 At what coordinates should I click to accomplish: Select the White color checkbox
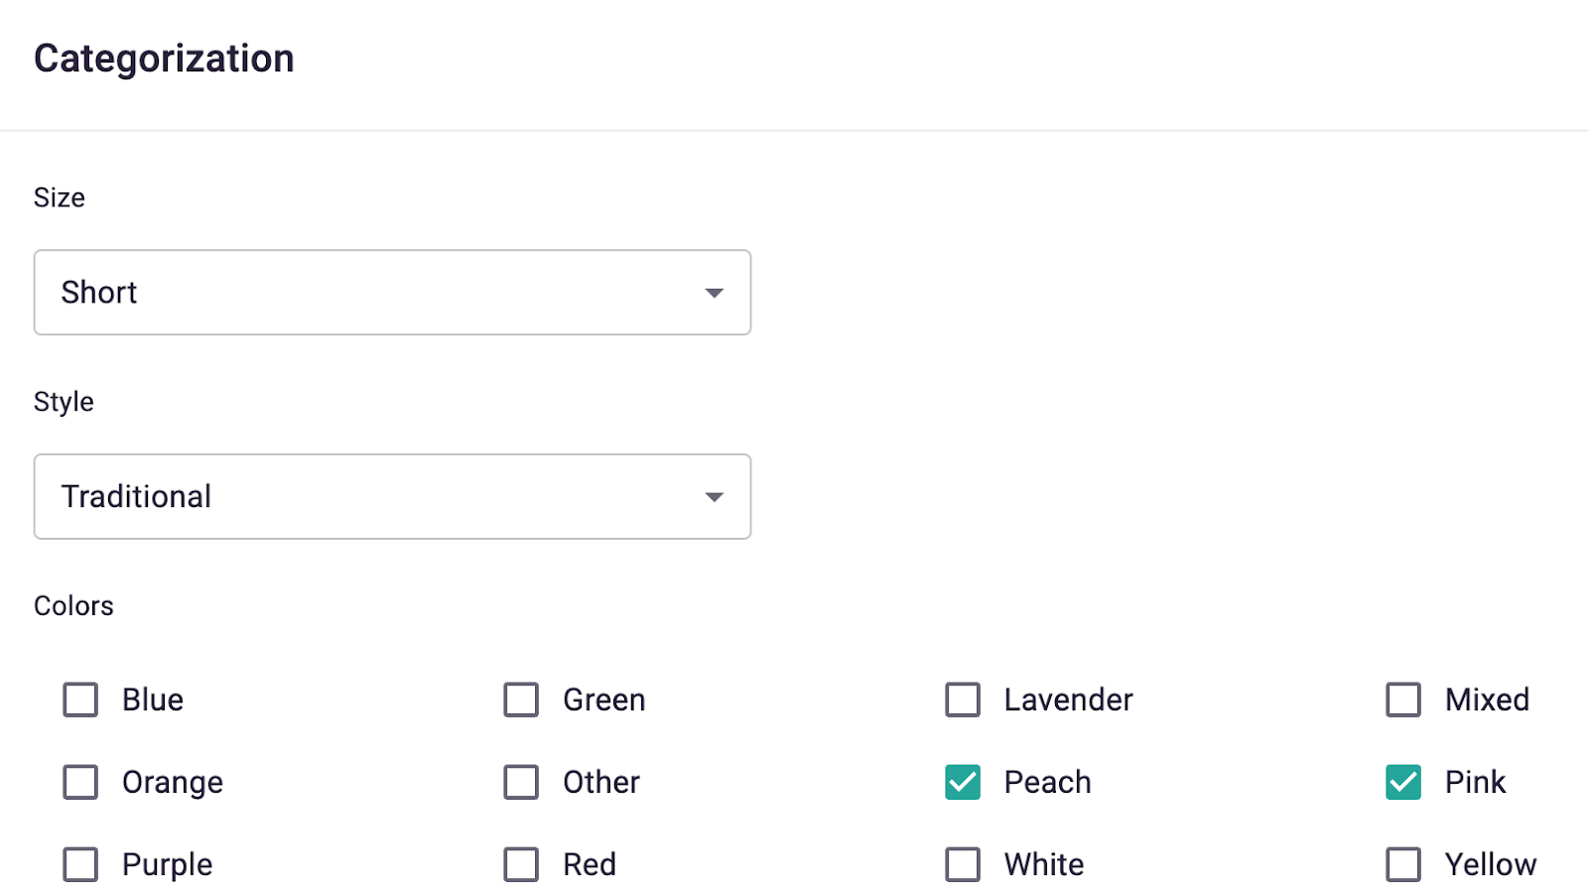tap(963, 864)
